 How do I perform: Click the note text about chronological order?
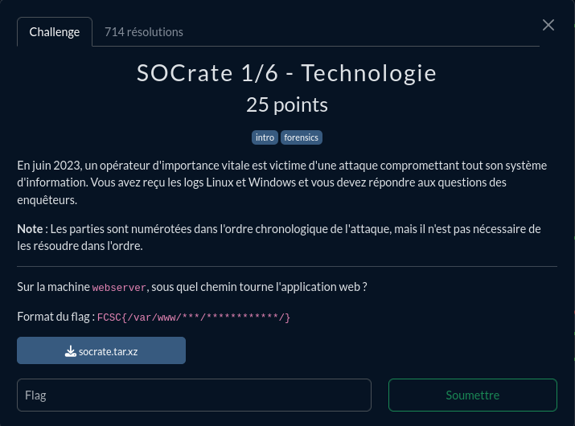(306, 229)
